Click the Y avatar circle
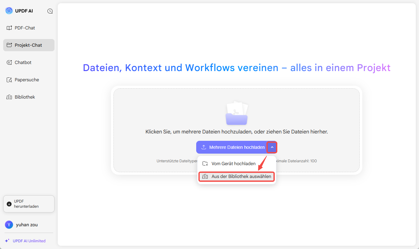Image resolution: width=419 pixels, height=249 pixels. coord(9,225)
